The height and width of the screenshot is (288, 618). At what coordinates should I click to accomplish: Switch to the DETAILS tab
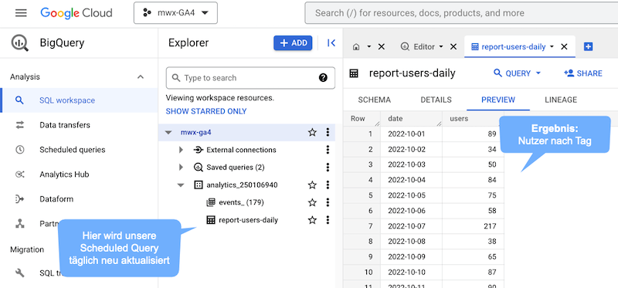[436, 100]
